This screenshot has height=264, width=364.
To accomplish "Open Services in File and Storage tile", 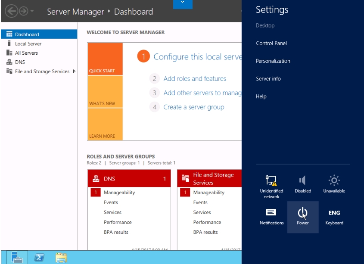I will (x=202, y=212).
